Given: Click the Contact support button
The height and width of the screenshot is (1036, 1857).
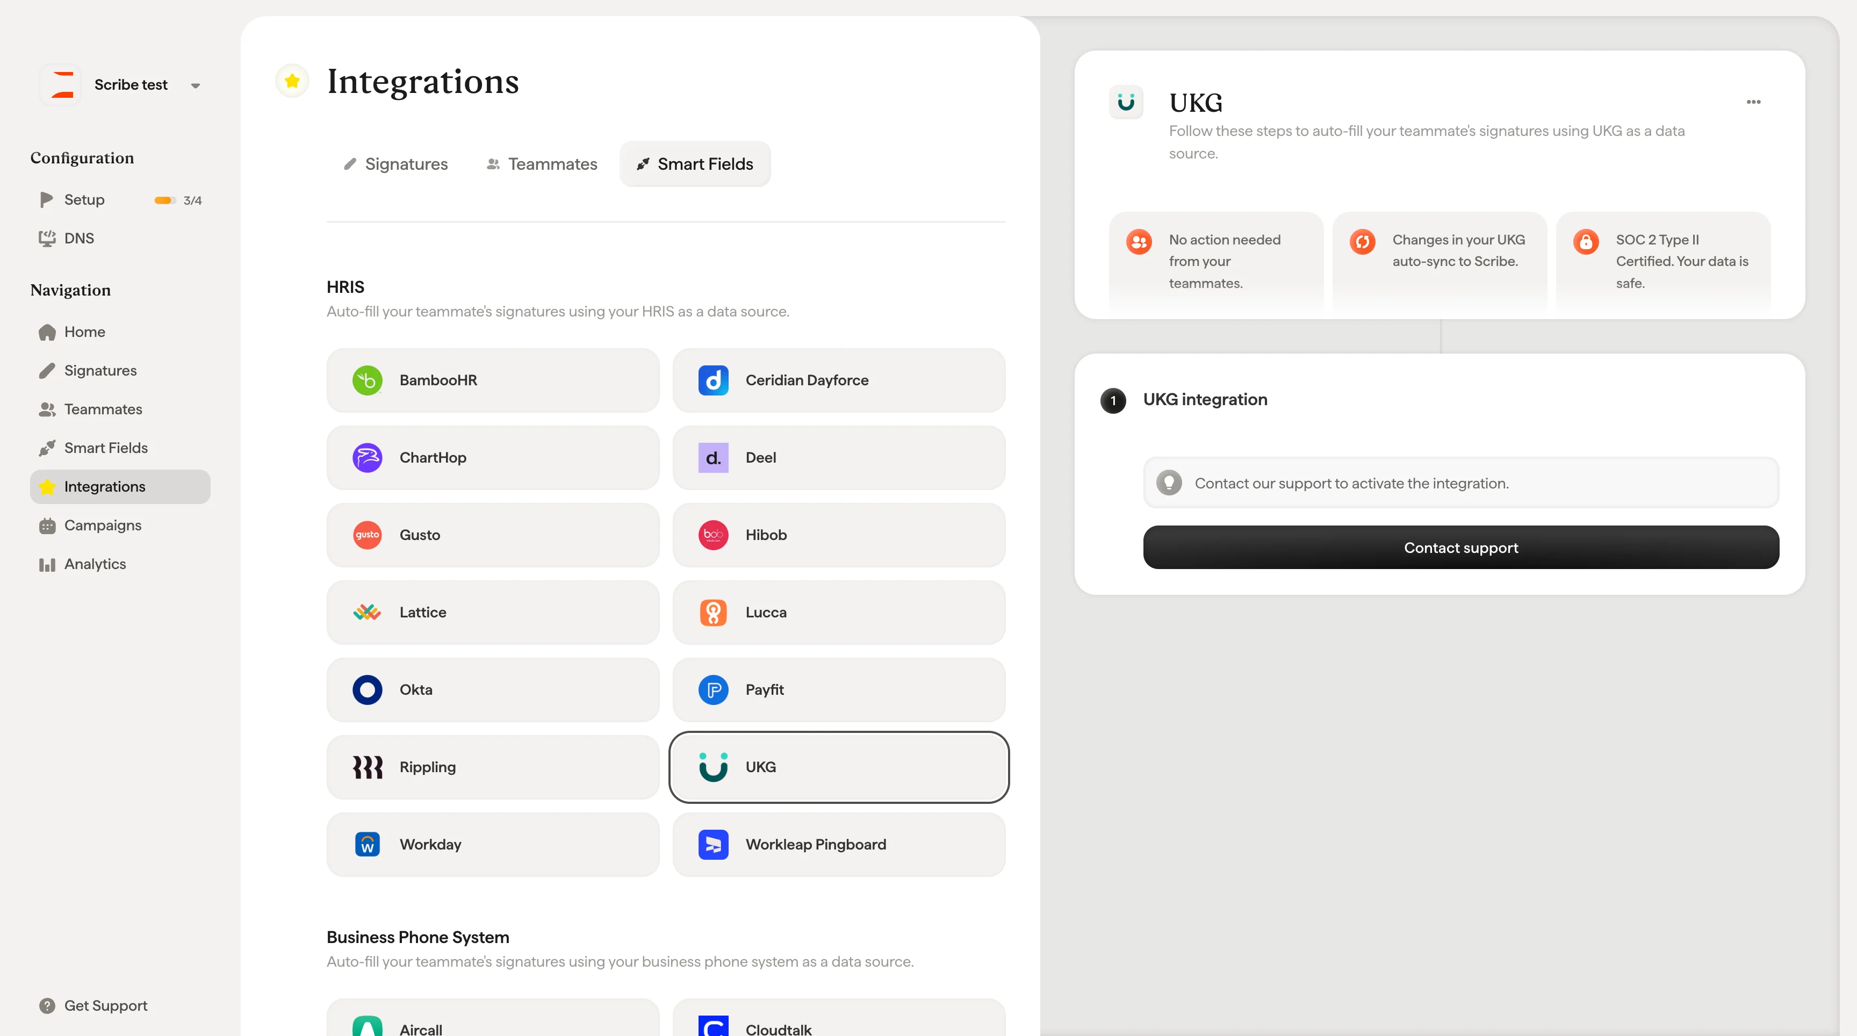Looking at the screenshot, I should 1460,547.
